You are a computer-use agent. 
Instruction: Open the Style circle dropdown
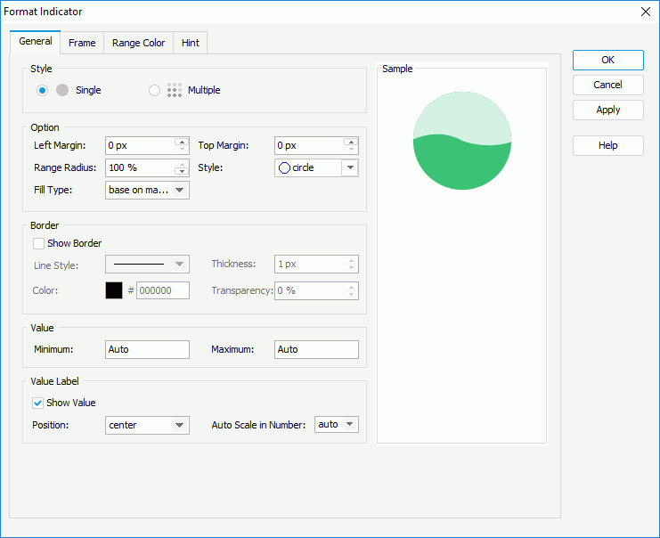[x=350, y=167]
